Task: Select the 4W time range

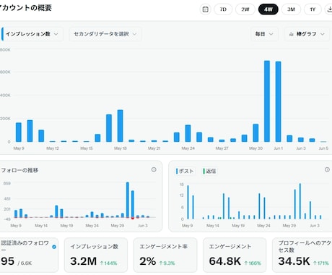Action: (268, 9)
